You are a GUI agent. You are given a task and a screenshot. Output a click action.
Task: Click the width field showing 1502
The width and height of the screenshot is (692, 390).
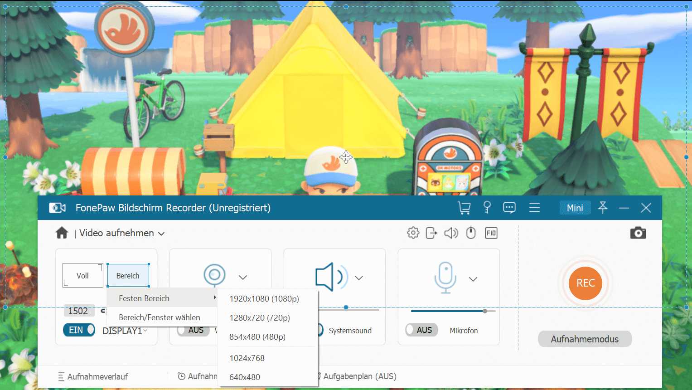pyautogui.click(x=78, y=311)
